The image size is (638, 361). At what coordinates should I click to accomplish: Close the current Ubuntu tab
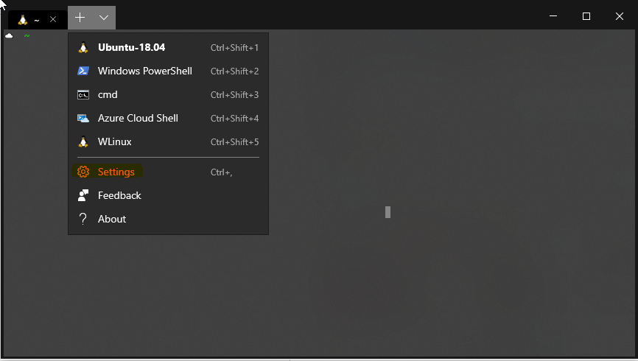53,19
